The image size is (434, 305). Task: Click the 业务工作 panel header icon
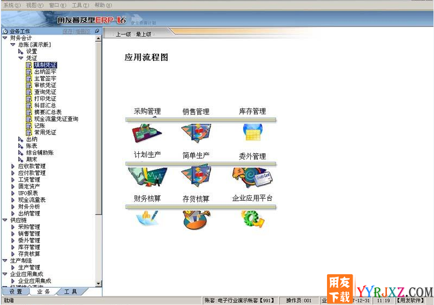[x=5, y=31]
